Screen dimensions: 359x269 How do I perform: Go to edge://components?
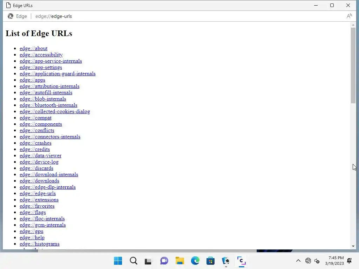tap(41, 124)
